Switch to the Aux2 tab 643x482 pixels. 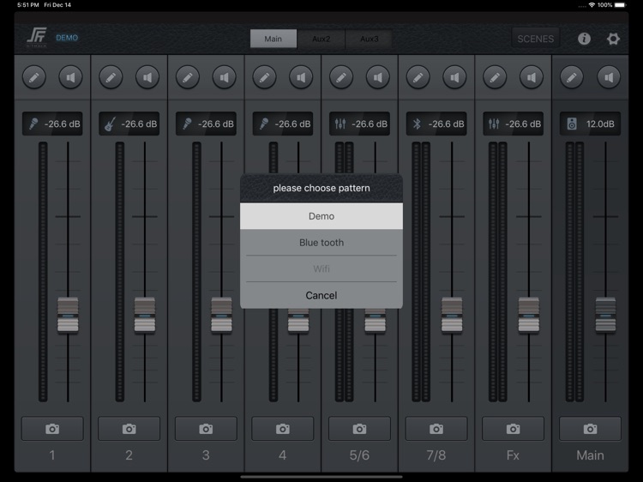(321, 39)
